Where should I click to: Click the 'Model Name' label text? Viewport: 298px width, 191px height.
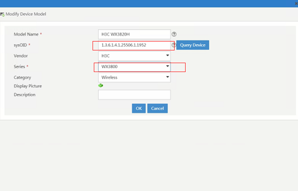pos(26,34)
